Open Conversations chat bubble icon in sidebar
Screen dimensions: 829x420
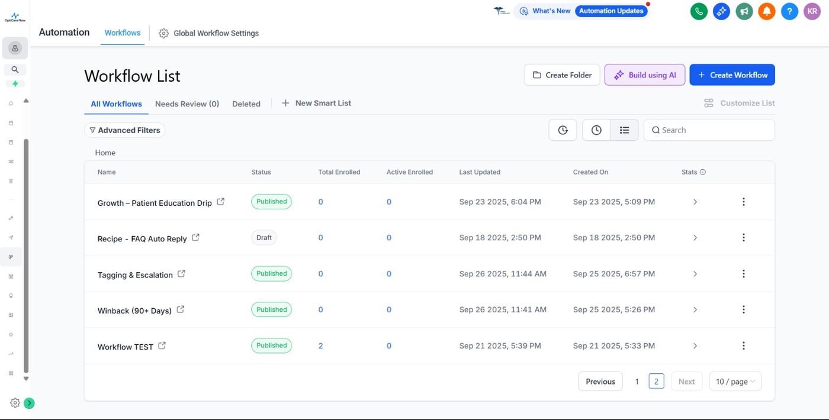tap(11, 104)
